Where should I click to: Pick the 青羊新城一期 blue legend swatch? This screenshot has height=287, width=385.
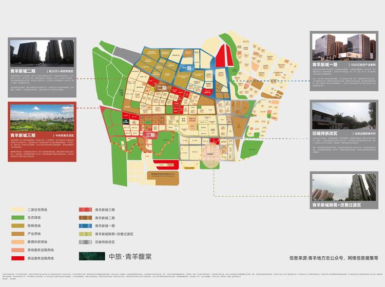(85, 226)
